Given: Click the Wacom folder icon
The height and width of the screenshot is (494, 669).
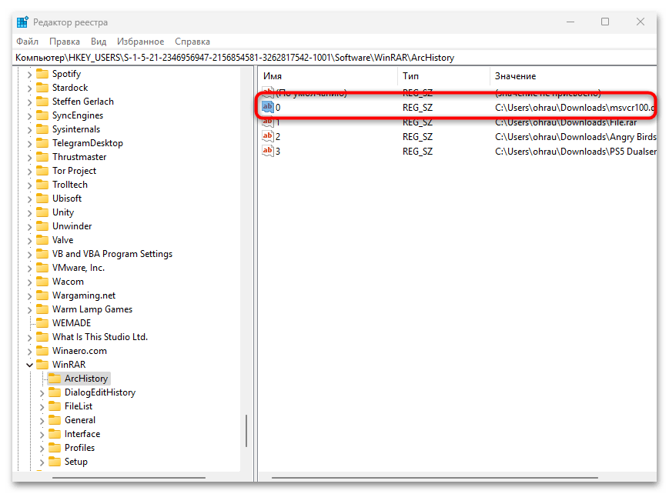Looking at the screenshot, I should (42, 282).
